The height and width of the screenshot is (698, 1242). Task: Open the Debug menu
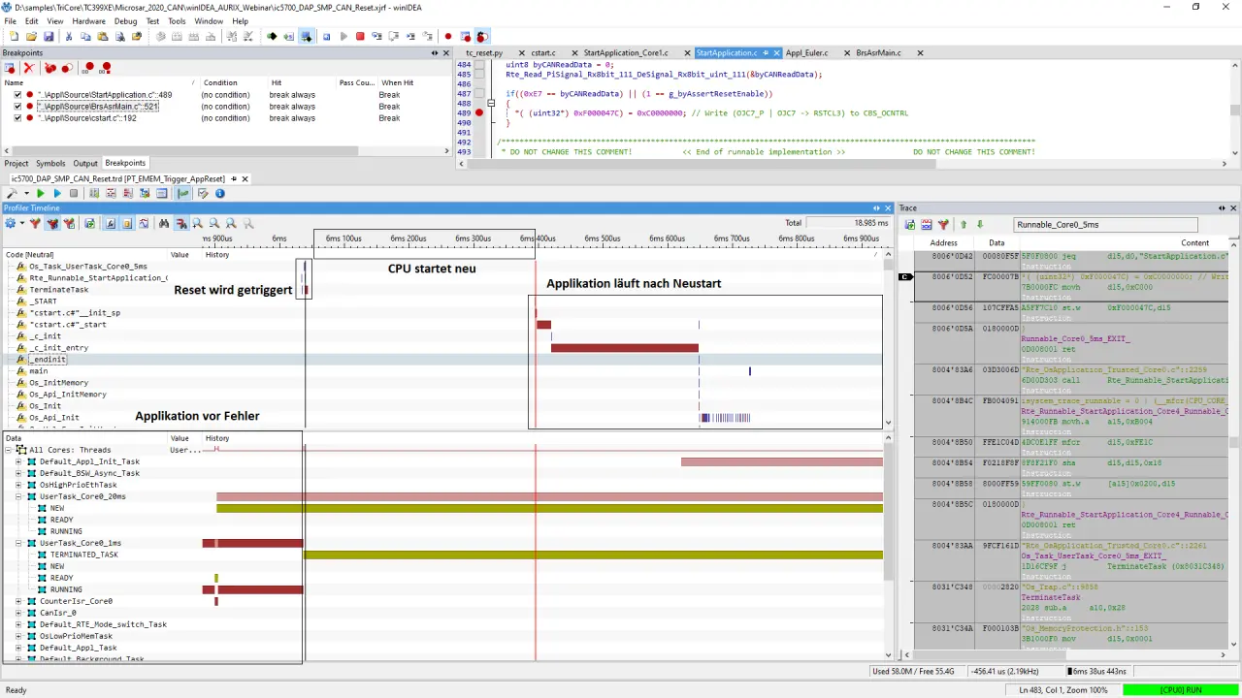tap(125, 20)
